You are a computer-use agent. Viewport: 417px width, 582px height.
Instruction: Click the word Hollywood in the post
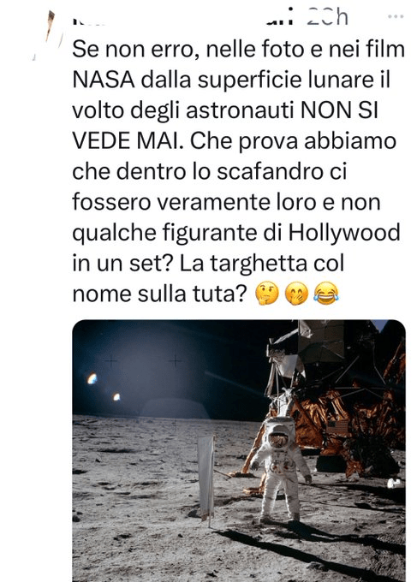tap(344, 233)
